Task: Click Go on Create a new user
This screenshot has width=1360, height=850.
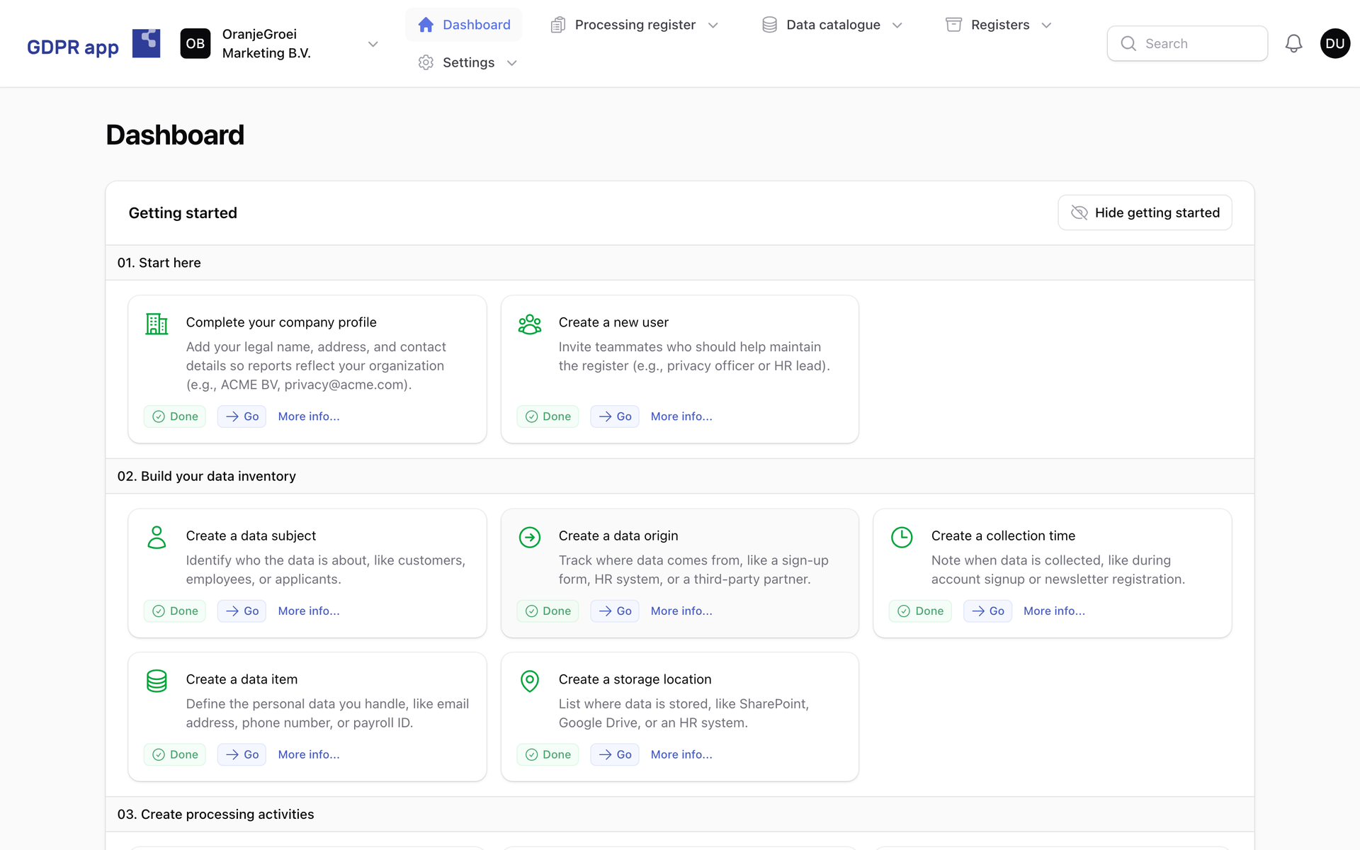Action: 614,416
